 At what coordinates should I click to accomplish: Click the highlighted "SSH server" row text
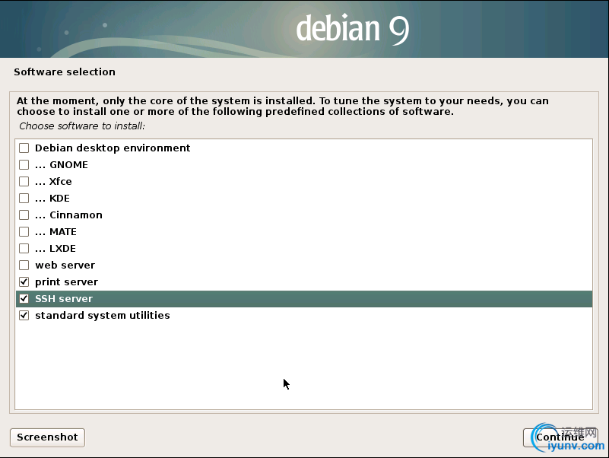(x=64, y=298)
